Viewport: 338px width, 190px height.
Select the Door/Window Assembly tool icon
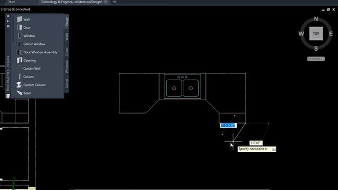pyautogui.click(x=20, y=52)
